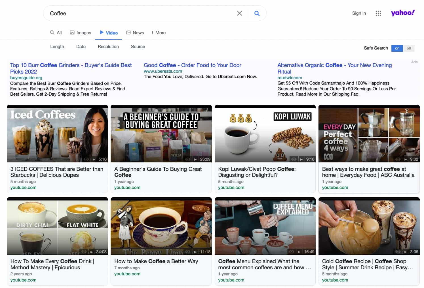
Task: Play the Kopi Luwak video thumbnail
Action: pyautogui.click(x=265, y=134)
